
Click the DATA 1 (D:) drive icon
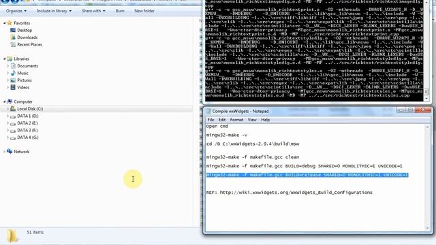click(13, 116)
